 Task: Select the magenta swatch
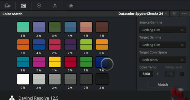39,62
